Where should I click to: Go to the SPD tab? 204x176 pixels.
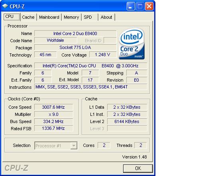pos(90,17)
